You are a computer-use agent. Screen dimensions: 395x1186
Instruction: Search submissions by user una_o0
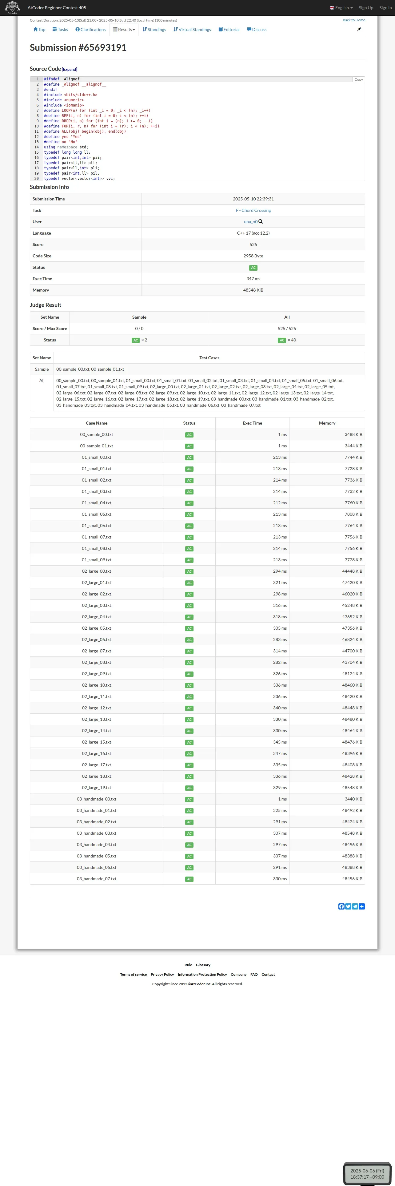[261, 221]
